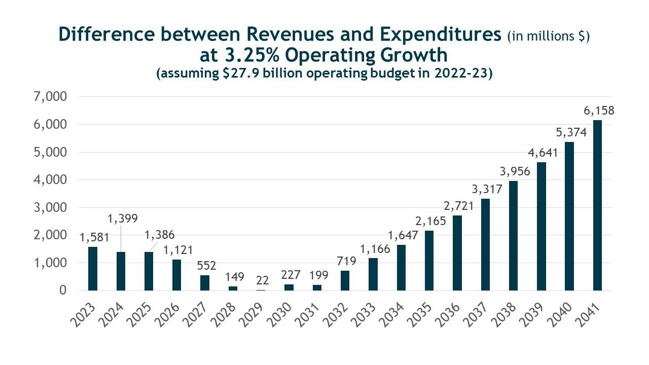Select the 2023 bar in the chart
Viewport: 649px width, 365px height.
point(92,269)
